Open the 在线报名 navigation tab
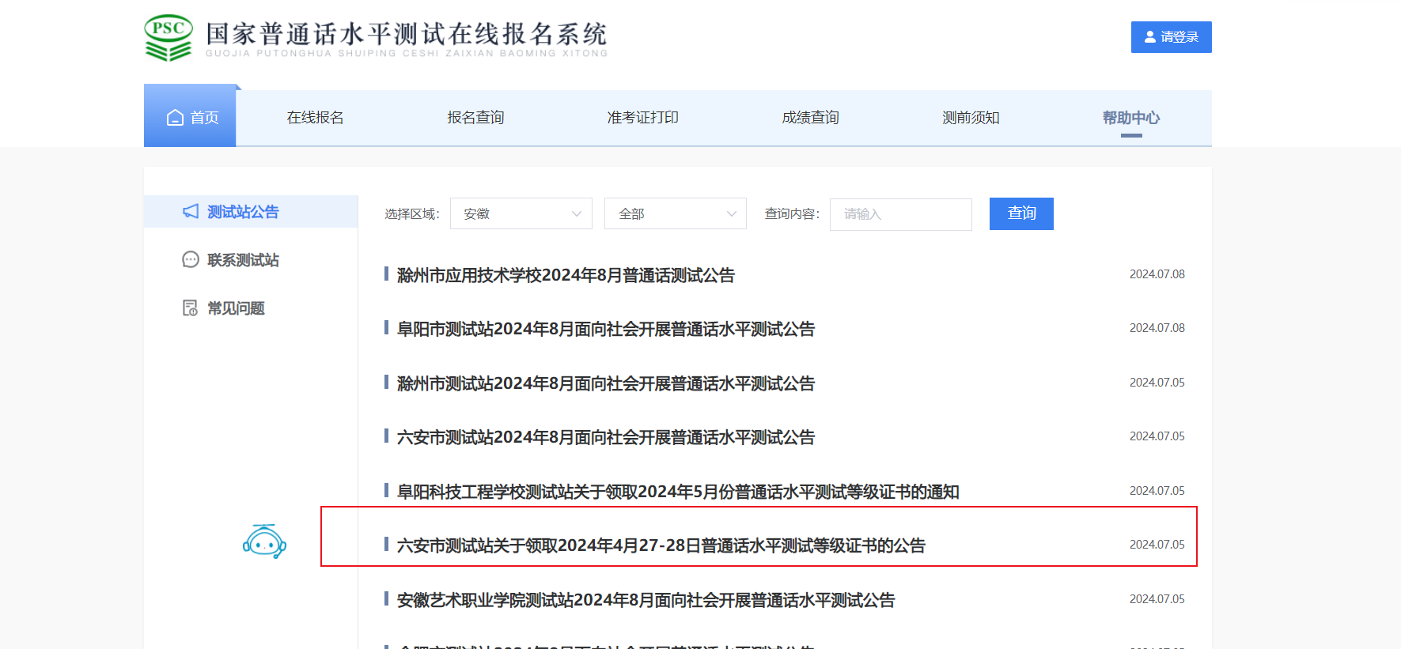The image size is (1401, 649). (x=315, y=118)
